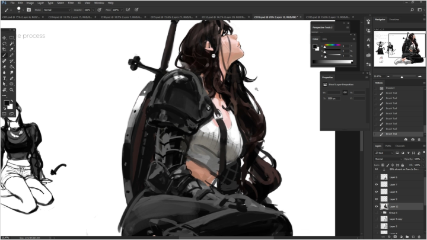Click the last Brush Tool history state
This screenshot has height=240, width=427.
[x=399, y=134]
